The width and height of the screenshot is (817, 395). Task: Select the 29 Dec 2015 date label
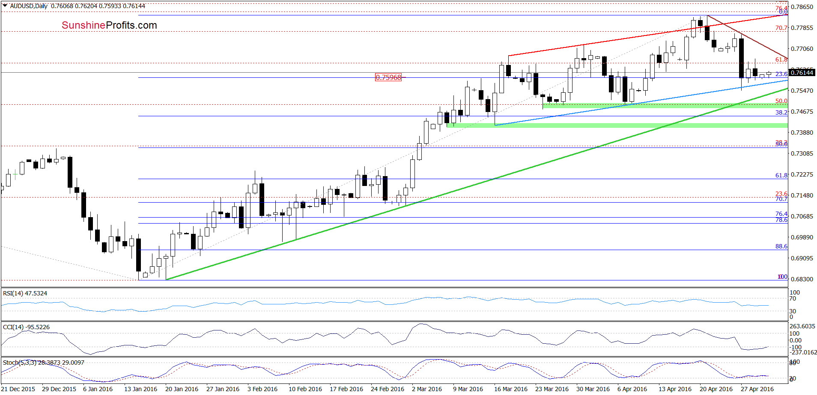(x=59, y=389)
